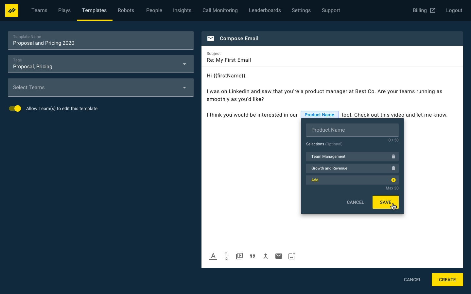This screenshot has width=471, height=294.
Task: Open the text formatting tool
Action: click(x=213, y=256)
